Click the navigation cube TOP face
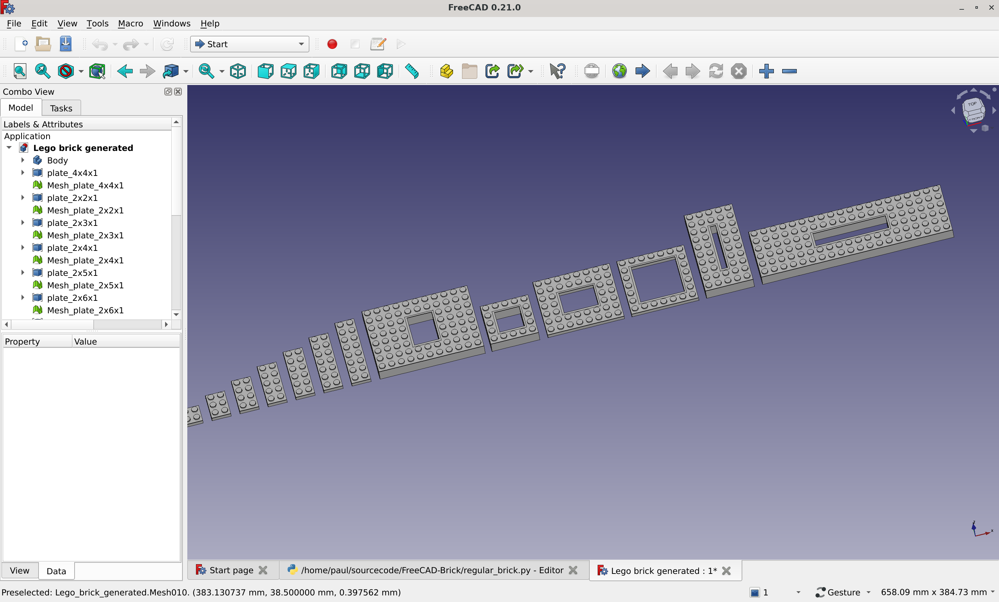This screenshot has width=999, height=602. (972, 105)
